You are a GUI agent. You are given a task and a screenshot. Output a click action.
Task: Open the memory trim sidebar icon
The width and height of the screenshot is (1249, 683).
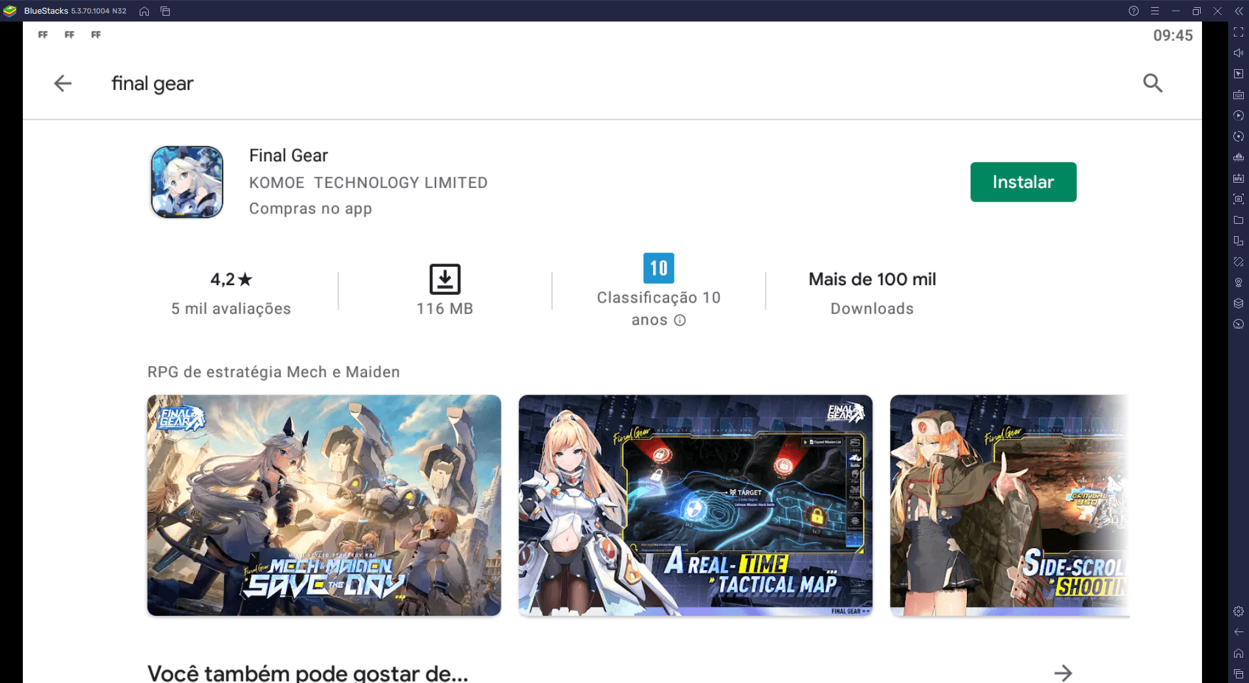[x=1239, y=157]
